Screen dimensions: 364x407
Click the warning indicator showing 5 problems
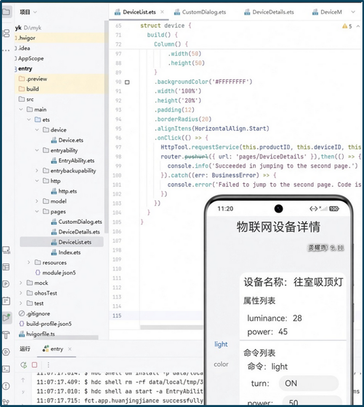[x=347, y=26]
